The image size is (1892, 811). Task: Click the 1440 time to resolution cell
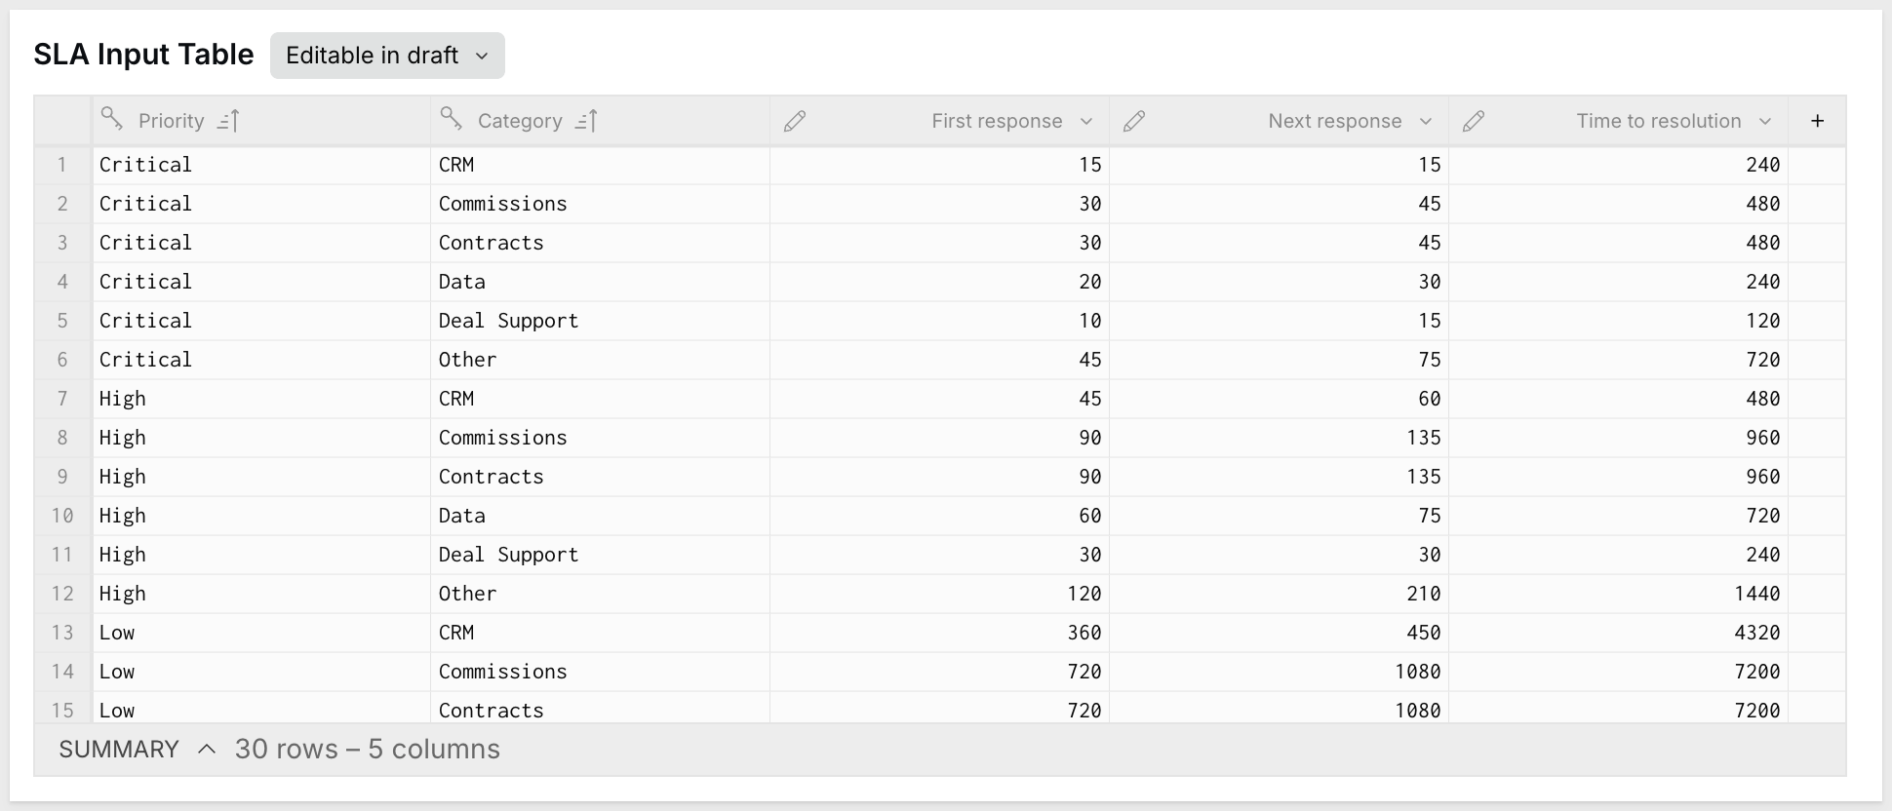pos(1618,594)
